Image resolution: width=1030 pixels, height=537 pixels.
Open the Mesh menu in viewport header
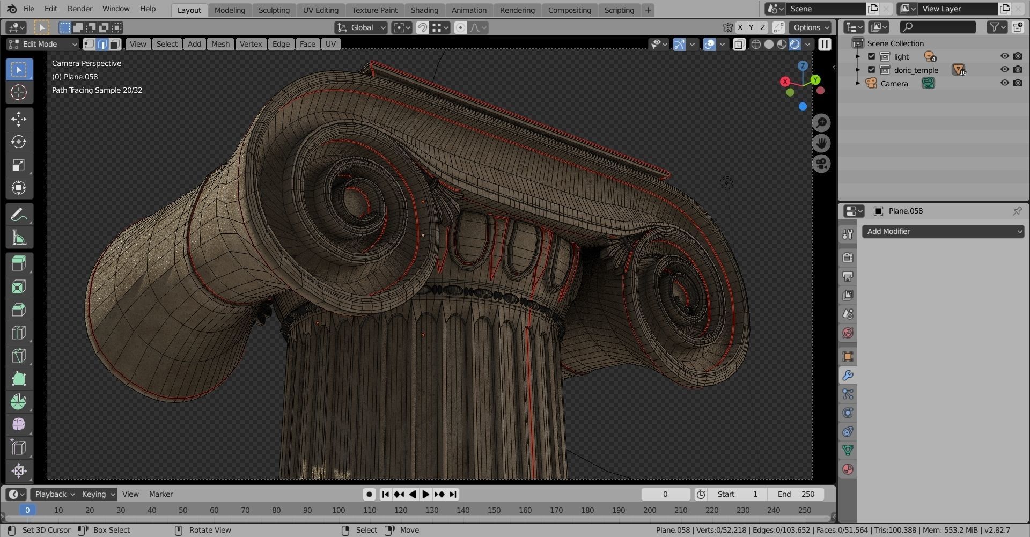220,44
